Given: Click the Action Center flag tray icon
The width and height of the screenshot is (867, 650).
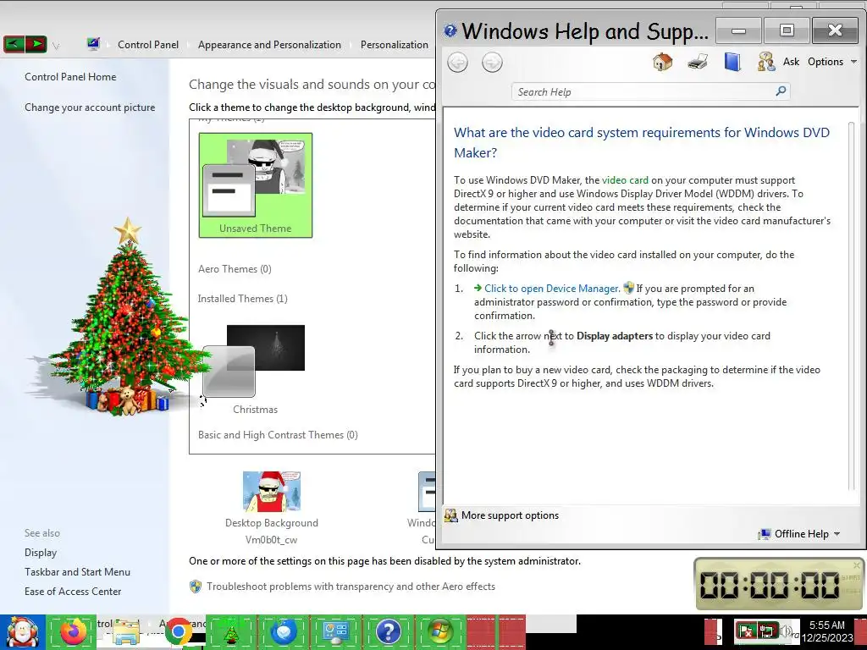Looking at the screenshot, I should click(x=745, y=631).
